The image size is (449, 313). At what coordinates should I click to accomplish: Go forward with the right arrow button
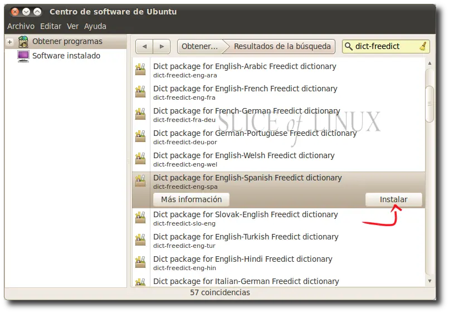point(162,46)
